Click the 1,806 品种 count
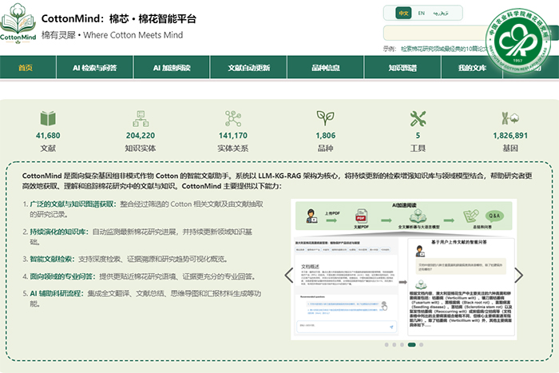The width and height of the screenshot is (559, 373). [x=326, y=136]
